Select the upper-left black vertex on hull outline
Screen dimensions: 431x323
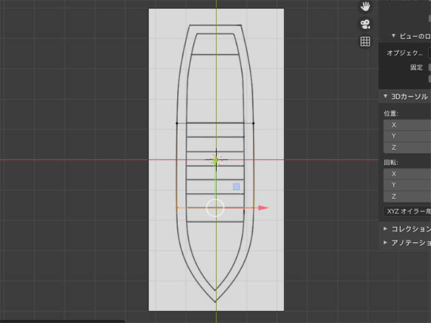click(x=176, y=123)
